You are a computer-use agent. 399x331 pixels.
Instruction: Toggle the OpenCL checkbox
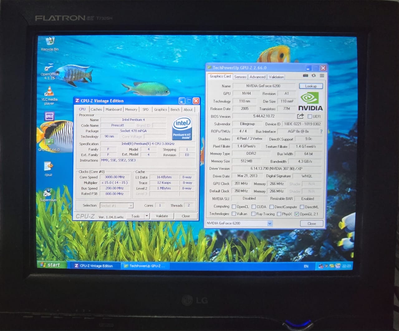pos(234,207)
